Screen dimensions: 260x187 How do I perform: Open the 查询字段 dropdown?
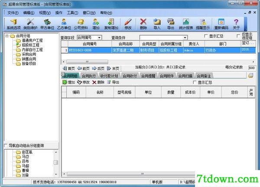pos(99,38)
